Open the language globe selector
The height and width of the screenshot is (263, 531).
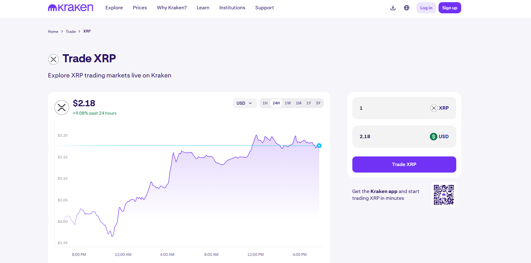[x=407, y=8]
